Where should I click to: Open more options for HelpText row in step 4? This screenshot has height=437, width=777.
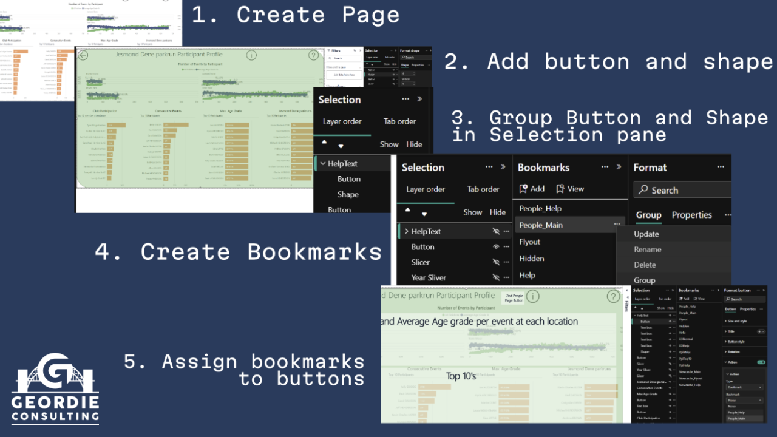(506, 231)
